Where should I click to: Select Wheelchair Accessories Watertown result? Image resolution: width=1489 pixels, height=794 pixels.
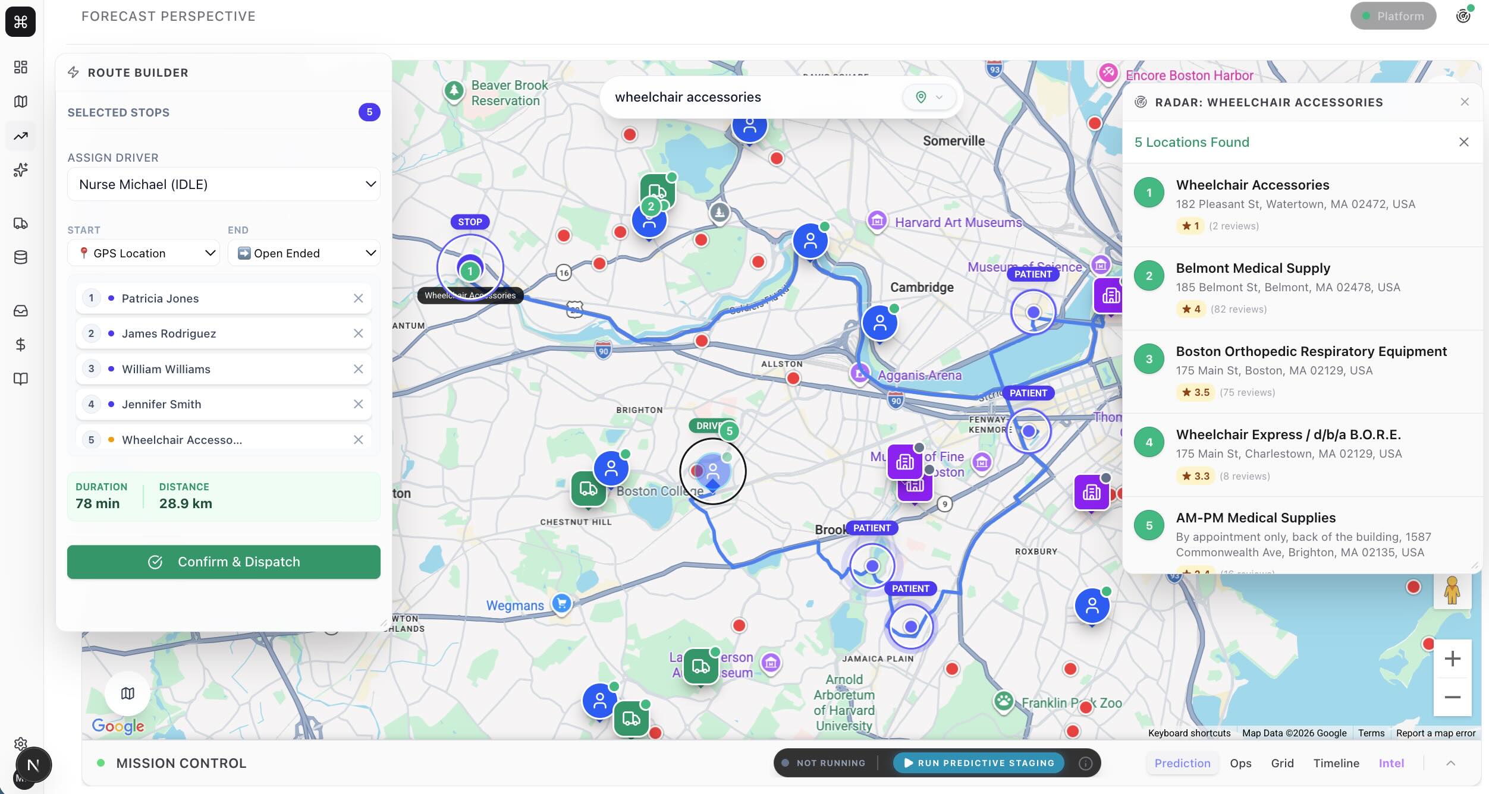(1302, 205)
